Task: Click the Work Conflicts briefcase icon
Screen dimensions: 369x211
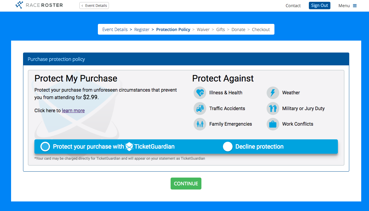Action: coord(273,124)
